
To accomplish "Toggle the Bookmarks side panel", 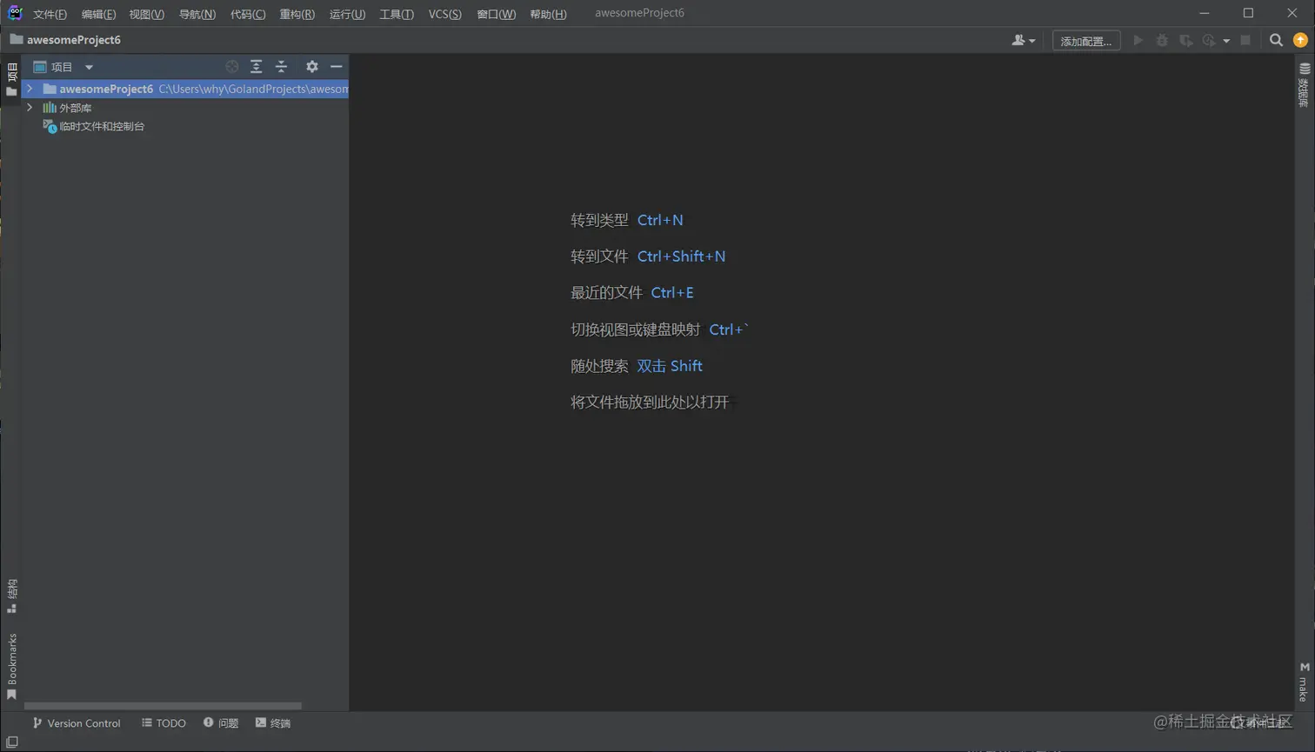I will pos(11,666).
